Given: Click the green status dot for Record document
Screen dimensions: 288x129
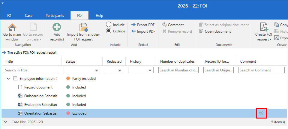Looking at the screenshot, I should 68,87.
